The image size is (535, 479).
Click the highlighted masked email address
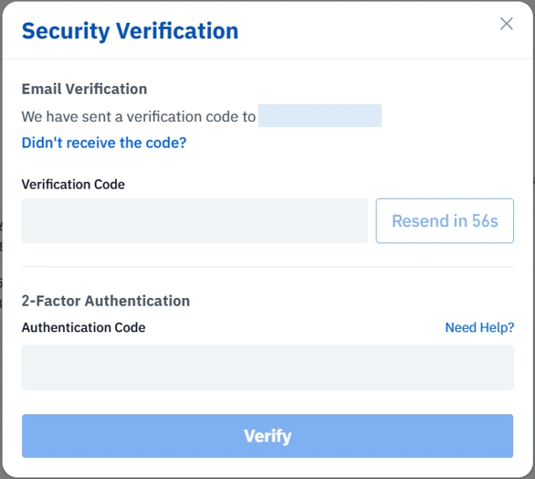point(320,116)
